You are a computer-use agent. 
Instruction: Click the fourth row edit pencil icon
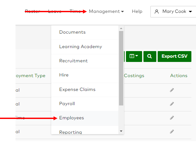tap(172, 131)
